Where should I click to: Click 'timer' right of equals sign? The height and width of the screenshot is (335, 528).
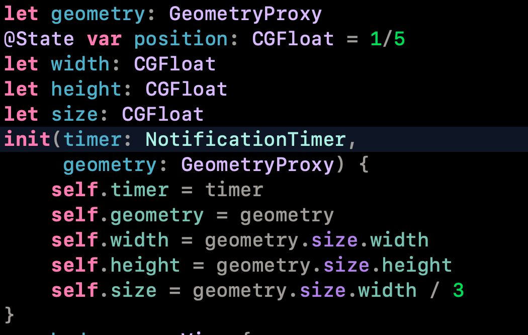click(234, 190)
